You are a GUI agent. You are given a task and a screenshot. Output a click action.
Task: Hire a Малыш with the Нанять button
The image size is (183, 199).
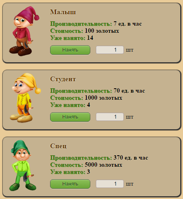(70, 50)
